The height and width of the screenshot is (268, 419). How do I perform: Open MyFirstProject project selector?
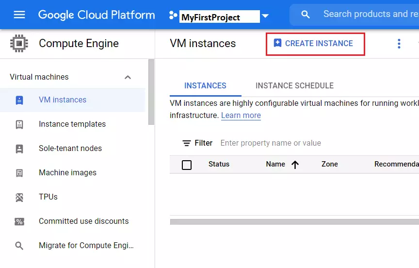coord(219,17)
